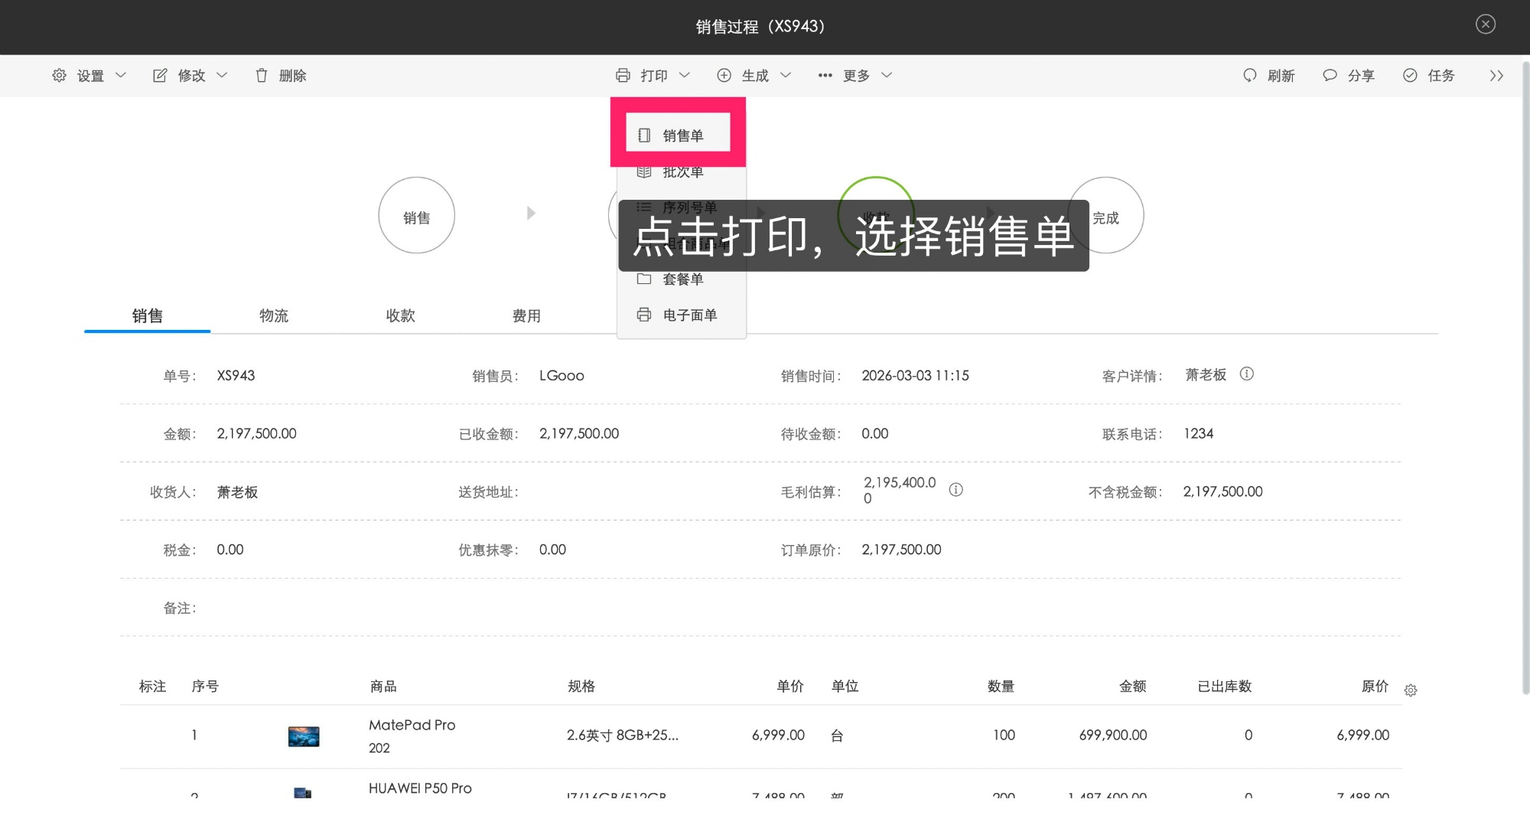The image size is (1530, 819).
Task: Open column settings gear in product table
Action: 1411,690
